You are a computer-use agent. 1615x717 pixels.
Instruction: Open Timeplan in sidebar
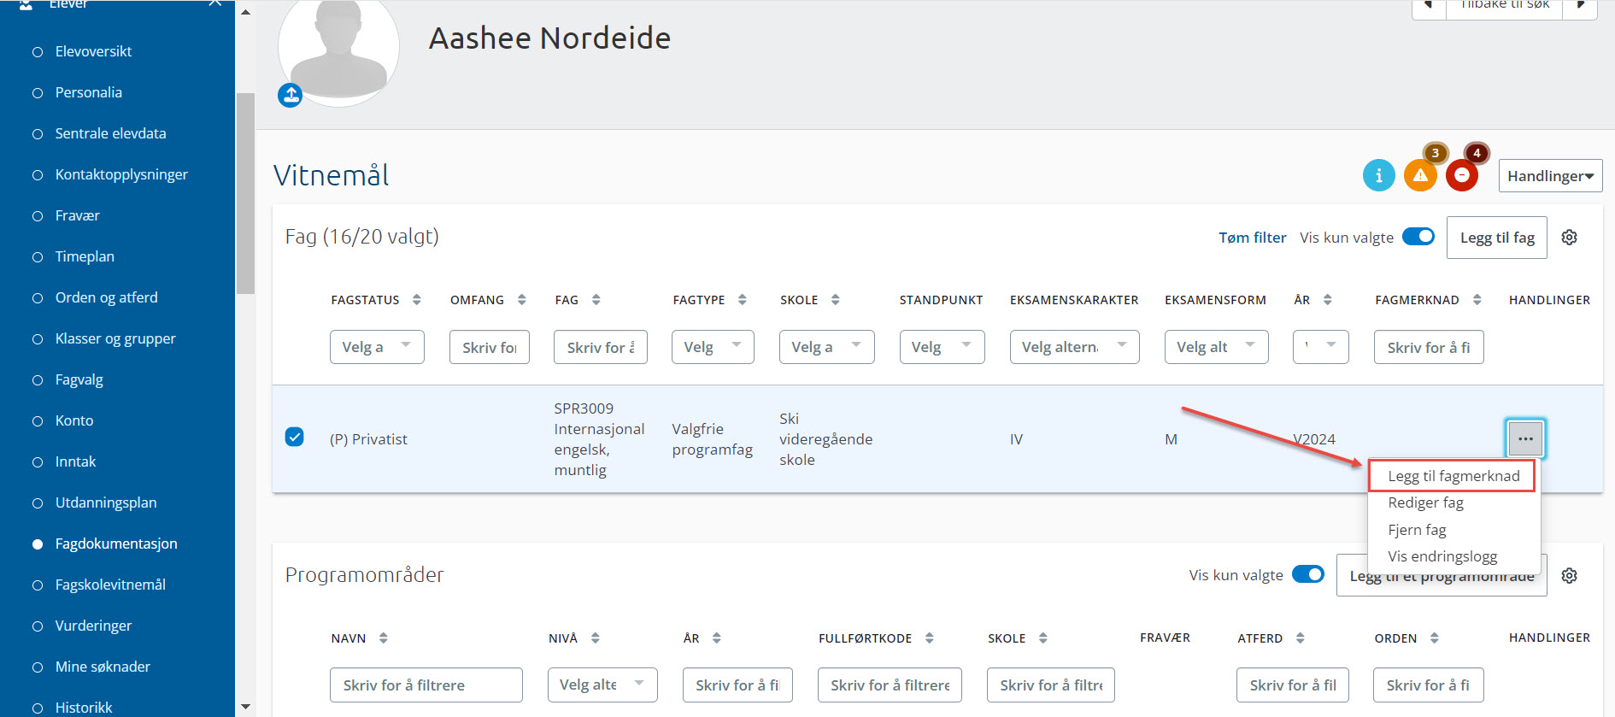tap(85, 256)
